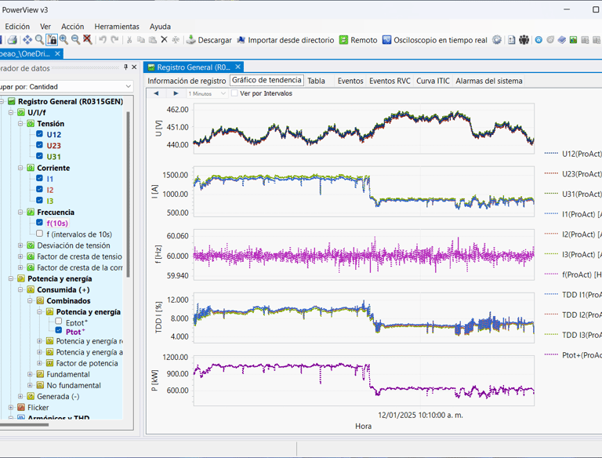Viewport: 602px width, 458px height.
Task: Toggle Ver por Intervalos checkbox
Action: (234, 93)
